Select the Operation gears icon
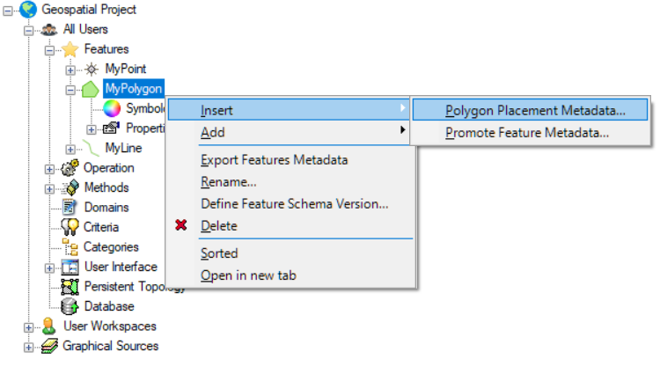The image size is (660, 374). click(70, 168)
